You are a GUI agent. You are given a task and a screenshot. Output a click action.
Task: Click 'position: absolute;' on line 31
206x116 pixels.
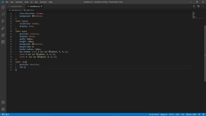[29, 64]
